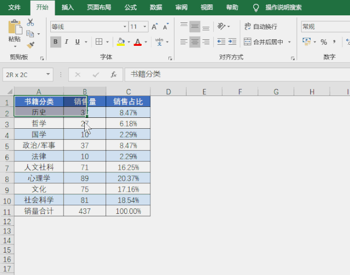
Task: Select cell showing 20.37%
Action: [x=128, y=178]
